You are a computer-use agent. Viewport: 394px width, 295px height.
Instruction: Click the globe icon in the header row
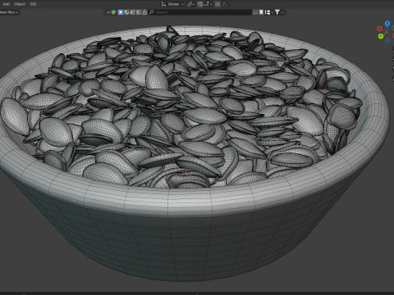(126, 12)
